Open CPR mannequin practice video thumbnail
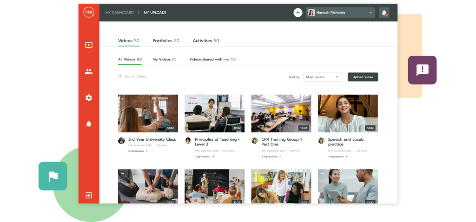The width and height of the screenshot is (476, 222). (x=148, y=186)
